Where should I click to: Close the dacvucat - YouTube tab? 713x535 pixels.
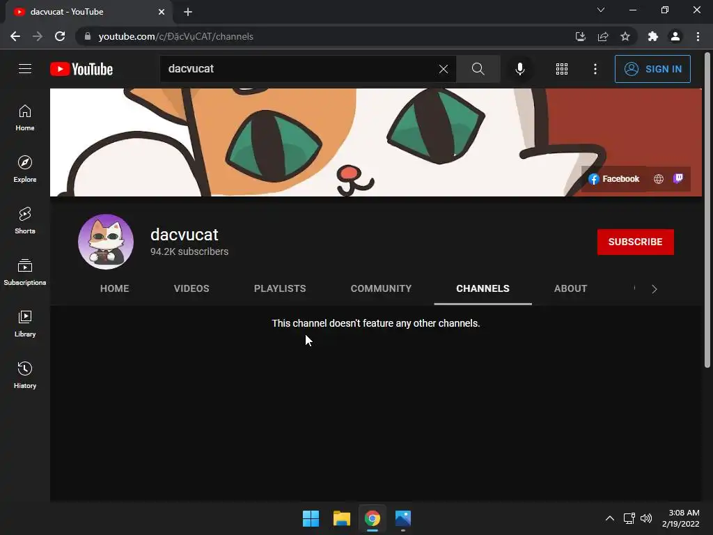162,12
